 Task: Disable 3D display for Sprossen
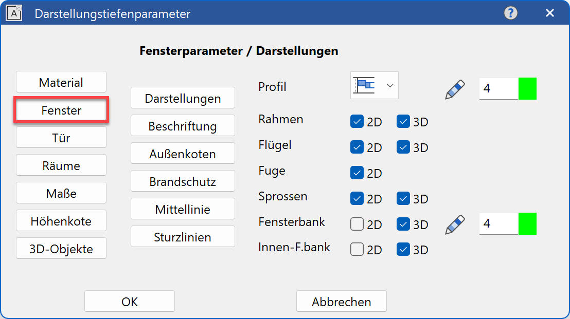(x=403, y=198)
